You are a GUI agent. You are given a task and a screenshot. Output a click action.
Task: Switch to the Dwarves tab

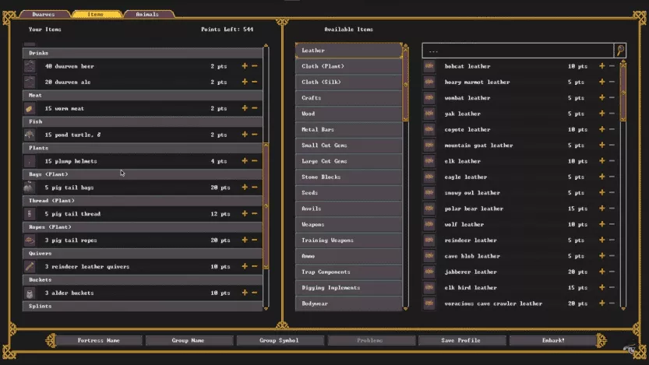[44, 14]
